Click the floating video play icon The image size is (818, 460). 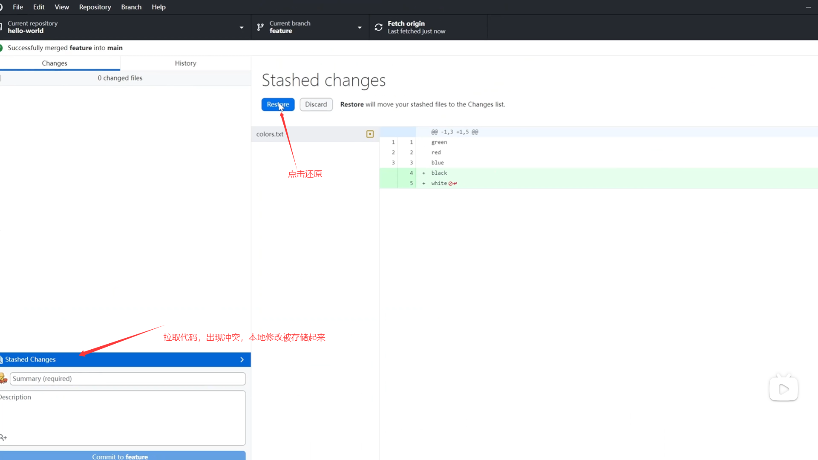click(783, 388)
